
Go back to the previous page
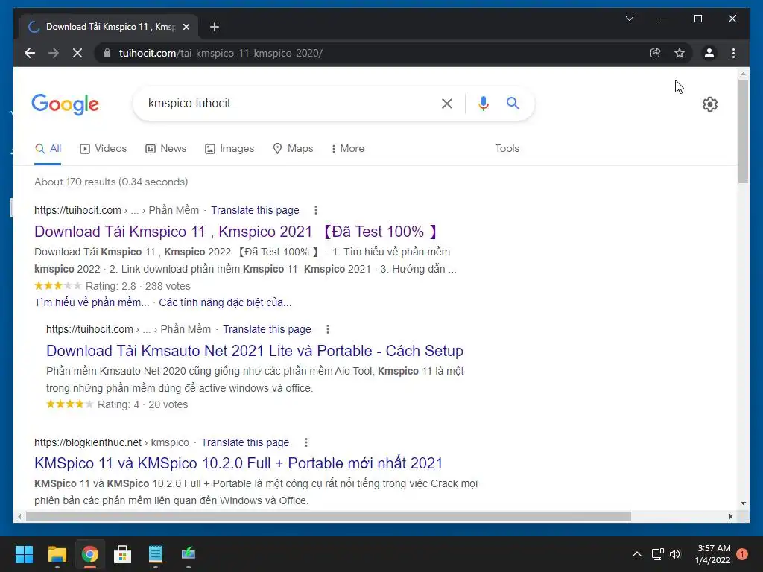coord(30,53)
